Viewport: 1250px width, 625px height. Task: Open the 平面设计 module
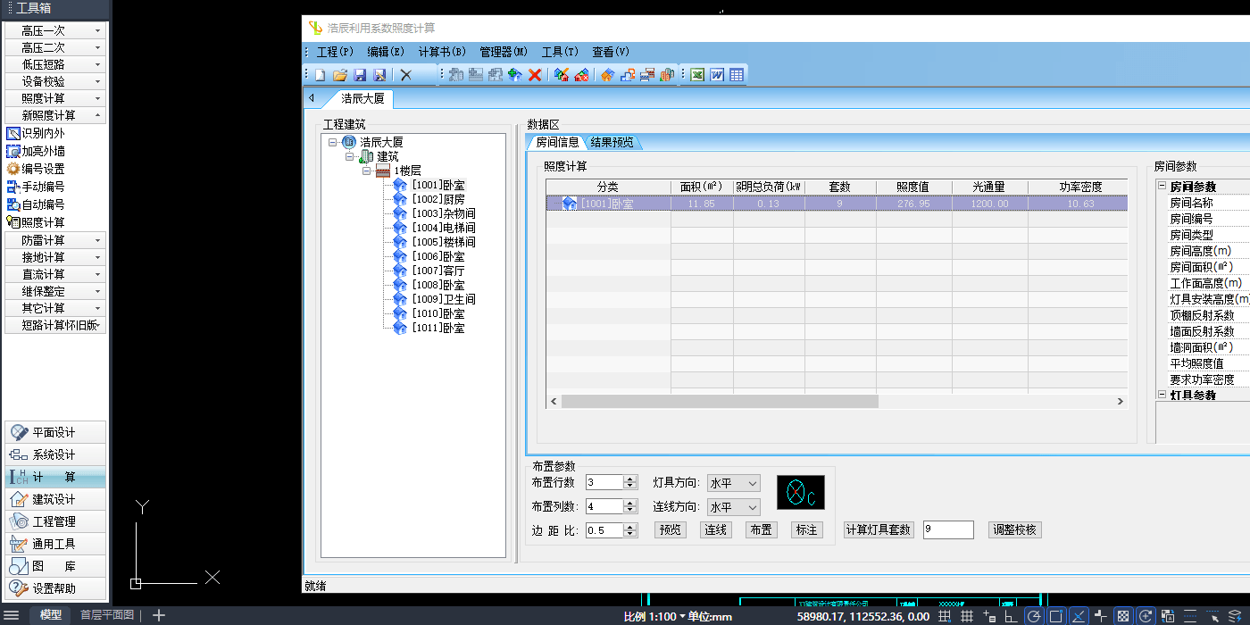tap(54, 432)
